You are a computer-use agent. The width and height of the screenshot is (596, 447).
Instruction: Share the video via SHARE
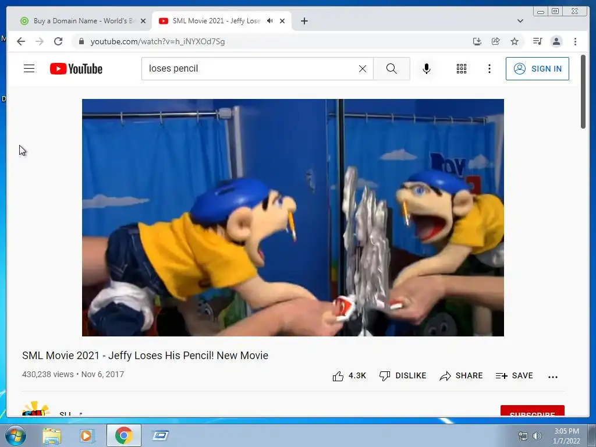461,376
